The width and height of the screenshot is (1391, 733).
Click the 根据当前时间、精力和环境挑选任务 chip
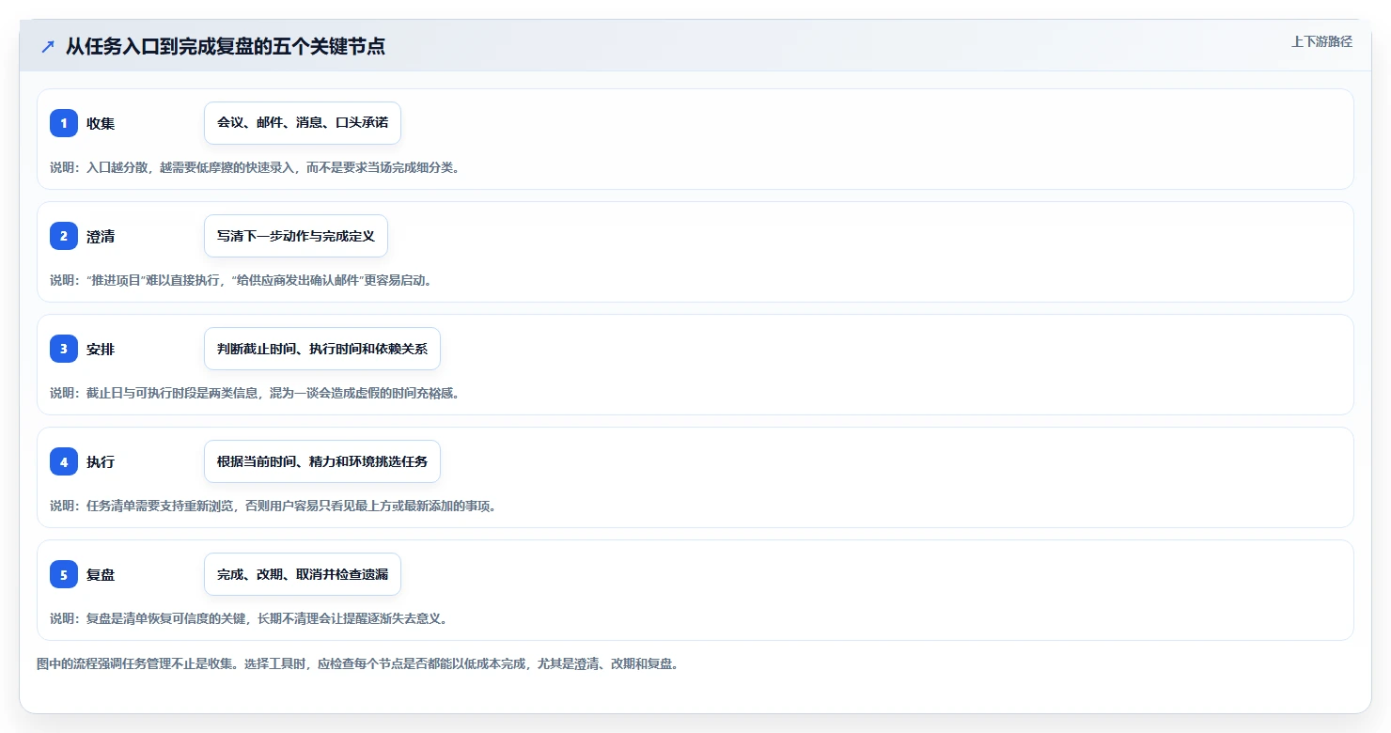pos(322,461)
